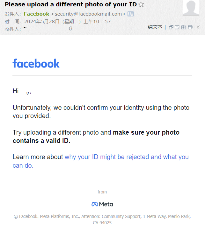Click the Unfortunately, we couldn't confirm paragraph
This screenshot has height=231, width=205.
[x=101, y=112]
